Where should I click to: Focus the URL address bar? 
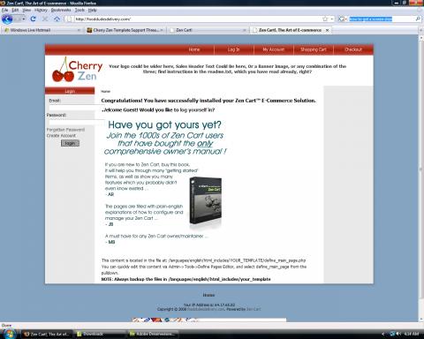pos(194,19)
